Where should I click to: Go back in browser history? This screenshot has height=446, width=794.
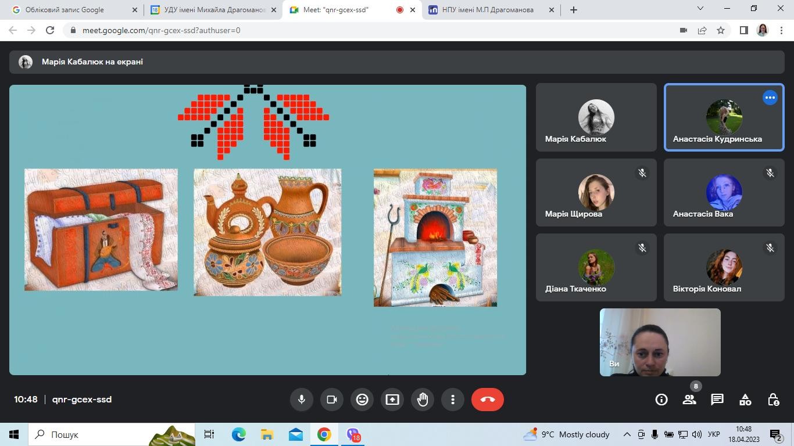13,30
